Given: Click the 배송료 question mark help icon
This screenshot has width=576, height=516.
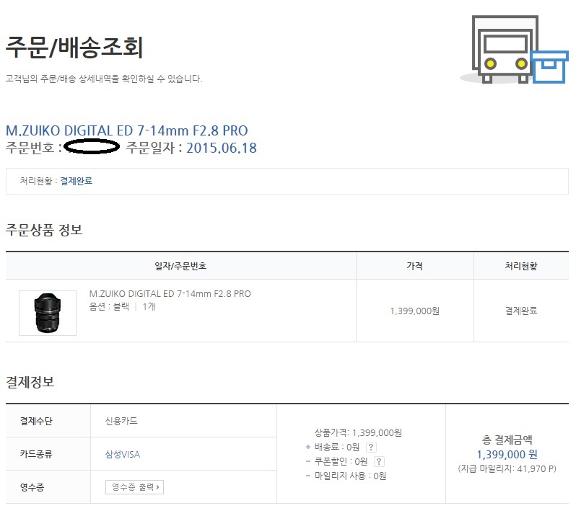Looking at the screenshot, I should (371, 448).
